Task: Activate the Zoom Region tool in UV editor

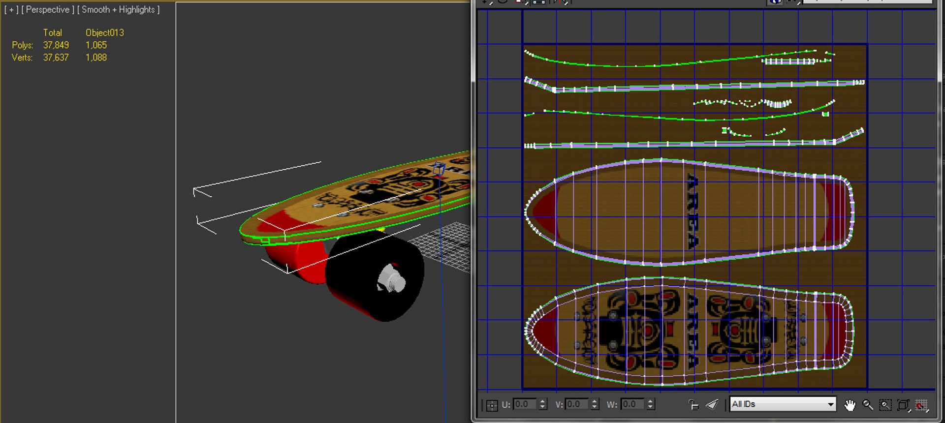Action: tap(885, 405)
